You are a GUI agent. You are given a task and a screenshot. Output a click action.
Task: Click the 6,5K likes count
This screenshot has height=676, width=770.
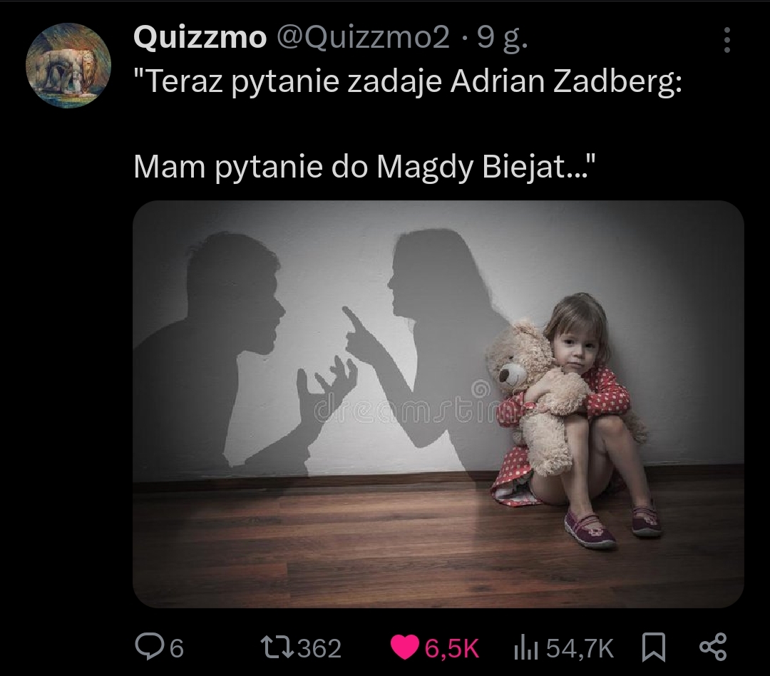[x=451, y=648]
